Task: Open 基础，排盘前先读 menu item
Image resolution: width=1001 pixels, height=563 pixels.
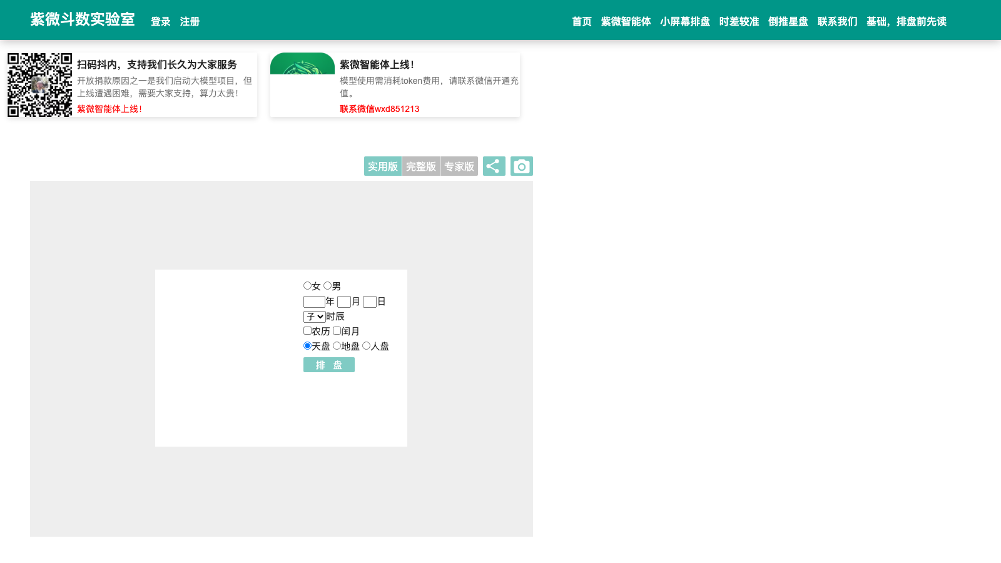Action: (x=907, y=21)
